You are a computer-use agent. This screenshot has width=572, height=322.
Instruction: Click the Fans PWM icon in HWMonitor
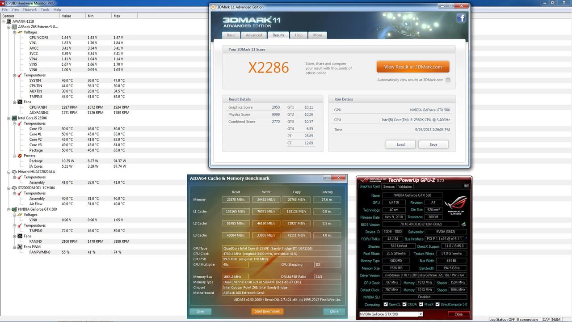coord(20,247)
